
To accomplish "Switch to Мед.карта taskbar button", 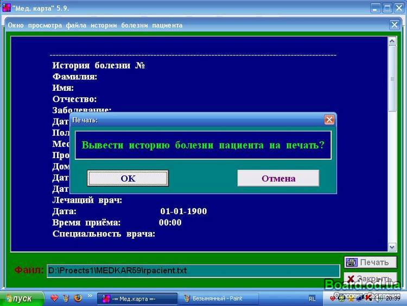I will click(137, 298).
